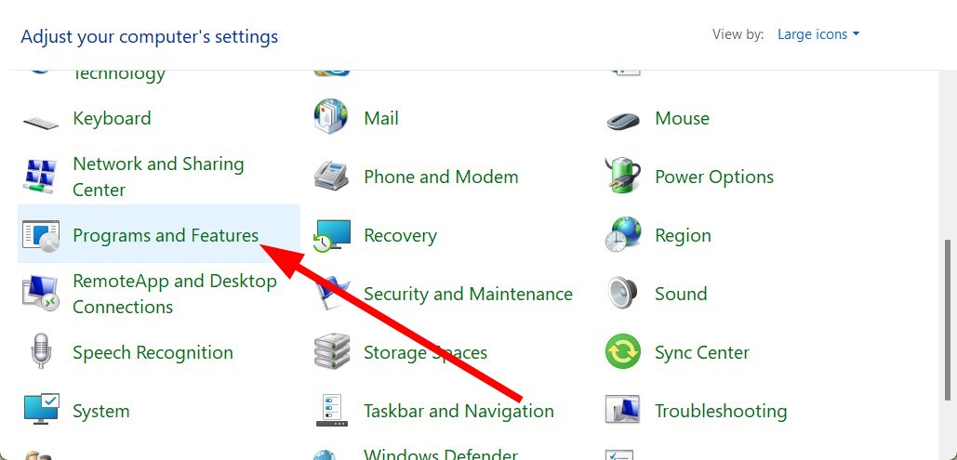Viewport: 957px width, 460px height.
Task: Expand the View by Large icons dropdown
Action: pos(817,34)
